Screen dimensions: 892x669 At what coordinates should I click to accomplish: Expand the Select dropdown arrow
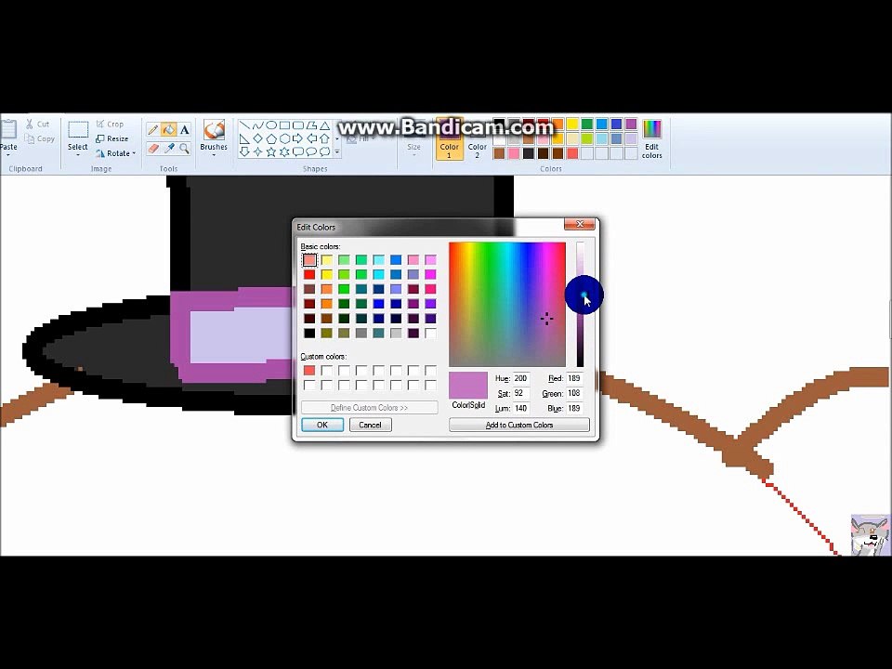coord(78,155)
